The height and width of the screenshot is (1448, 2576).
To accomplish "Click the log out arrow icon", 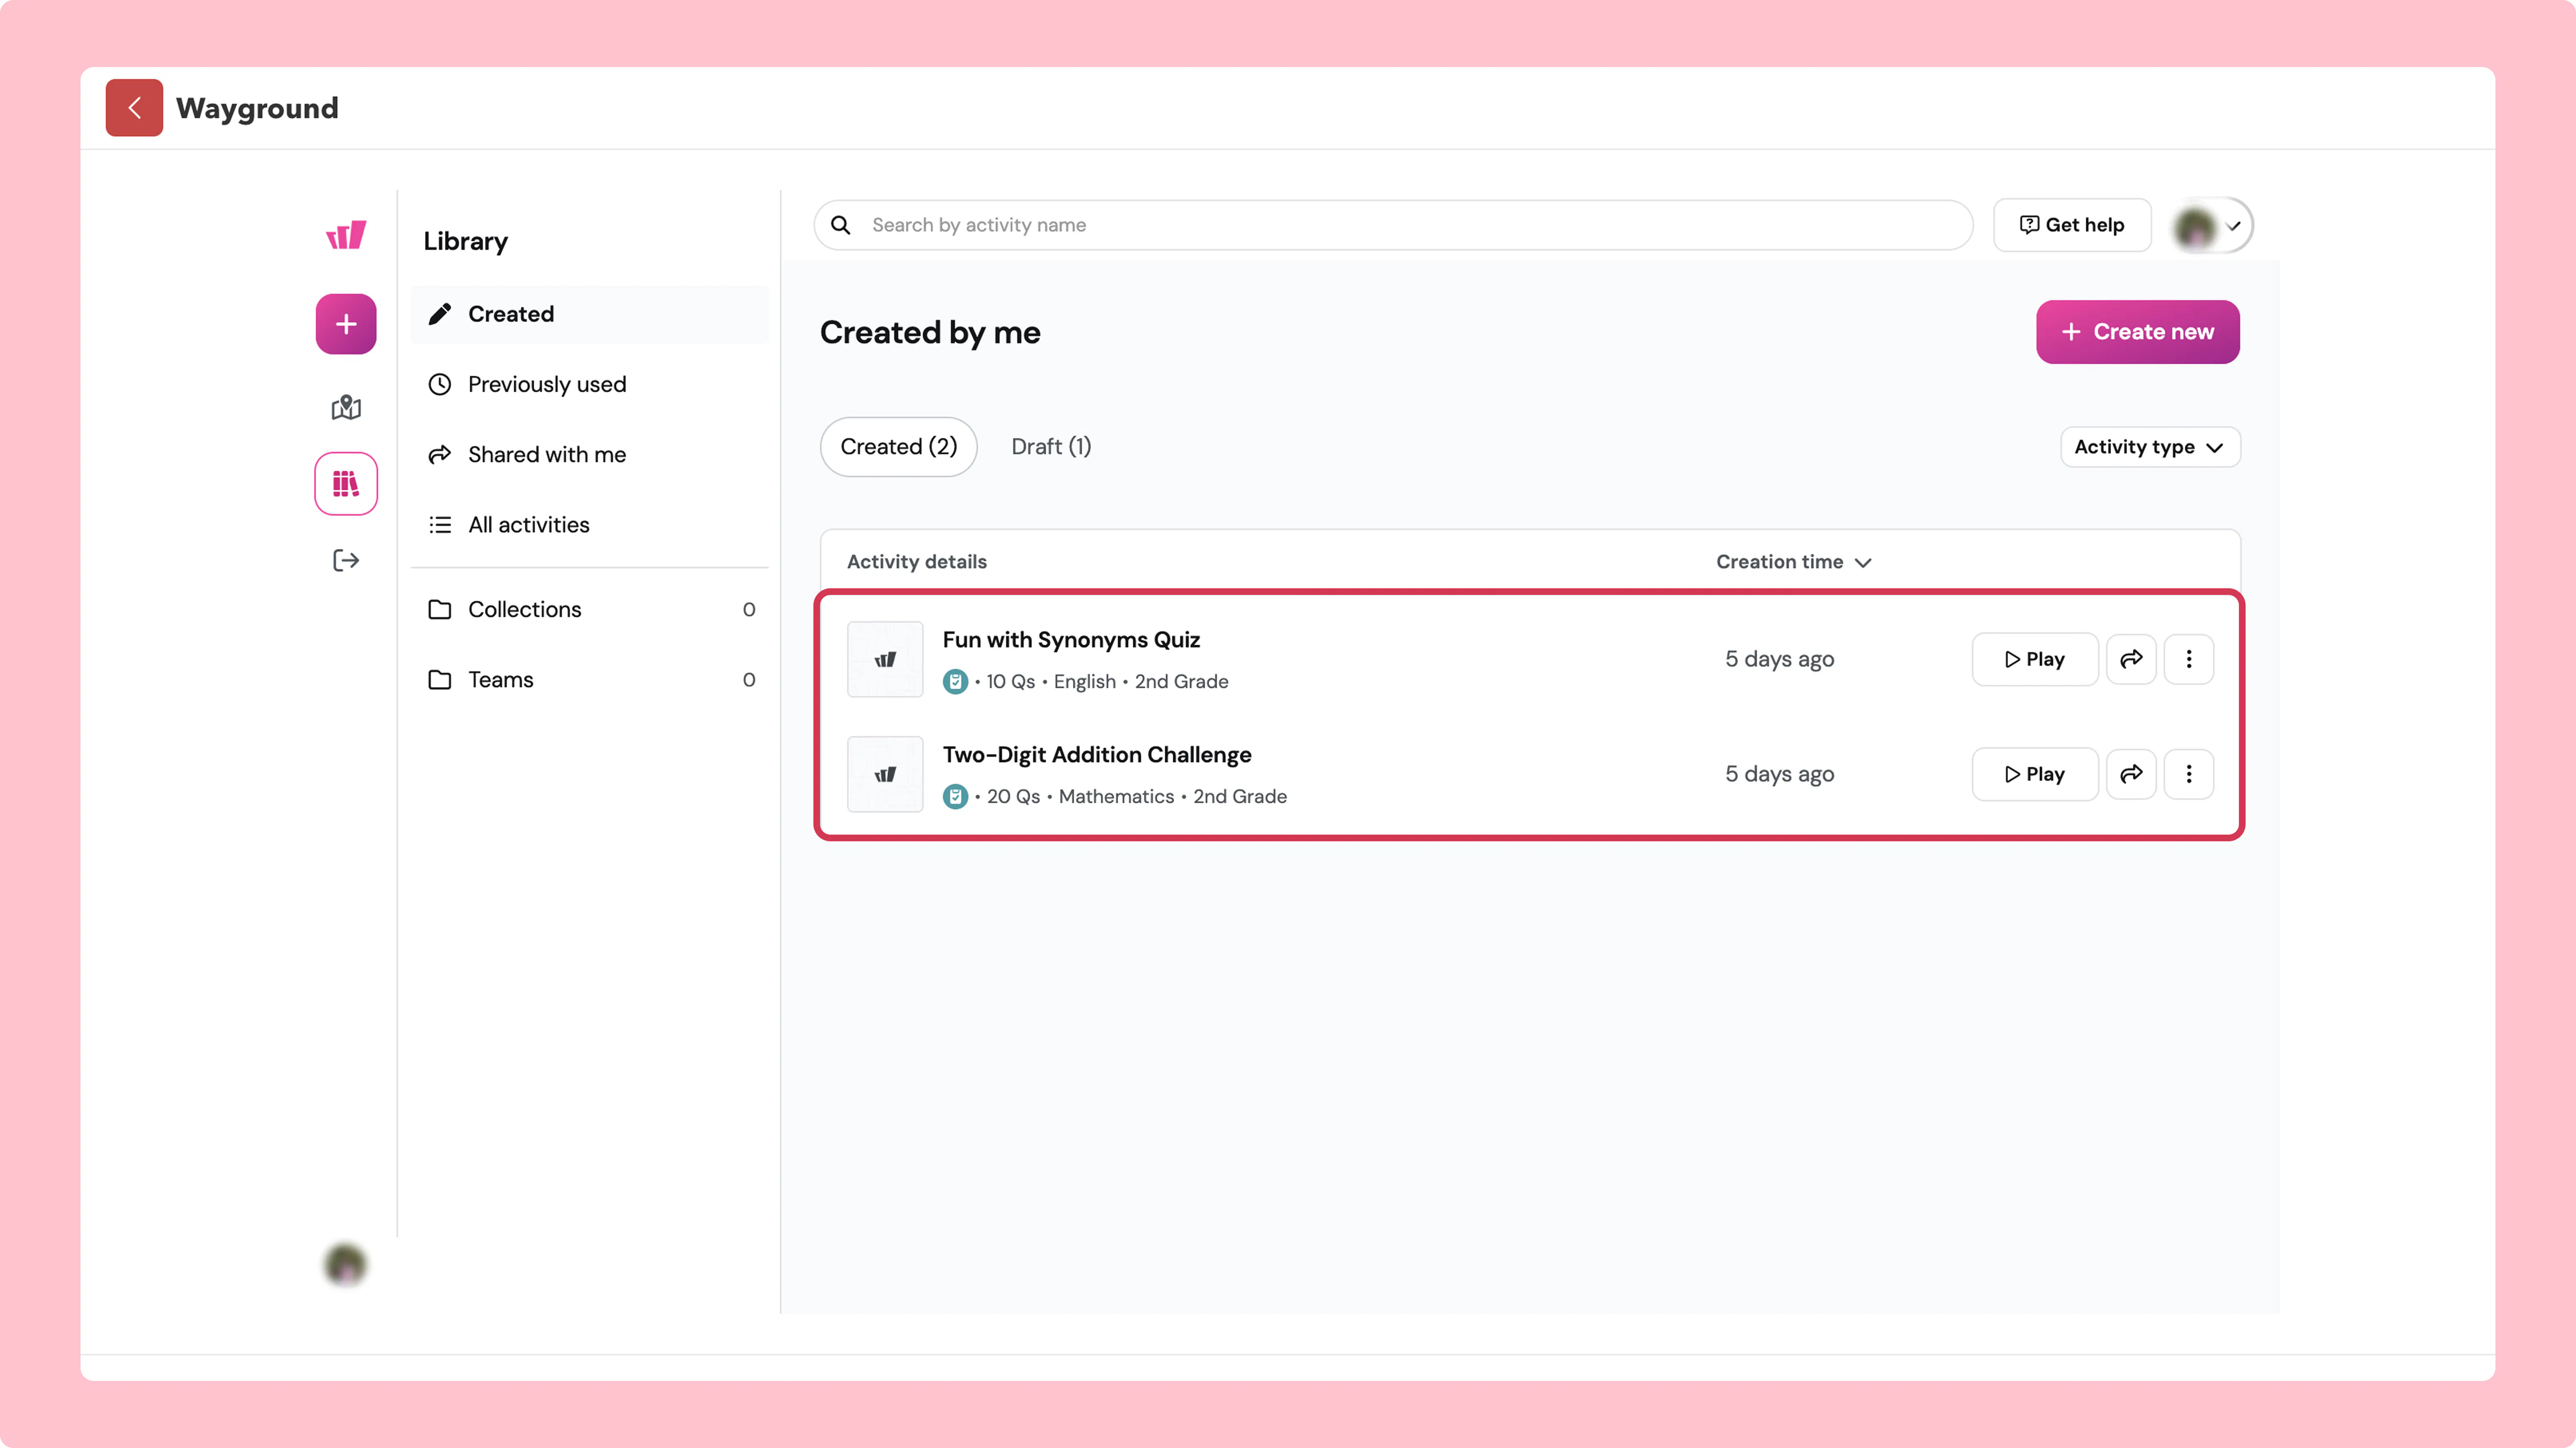I will coord(346,561).
